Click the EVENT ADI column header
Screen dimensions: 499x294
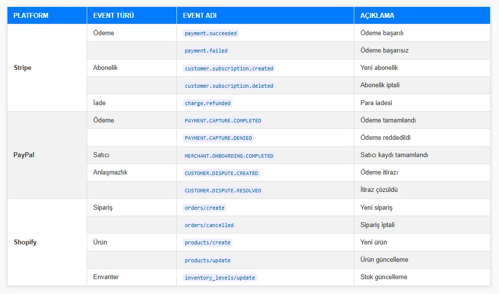click(266, 15)
